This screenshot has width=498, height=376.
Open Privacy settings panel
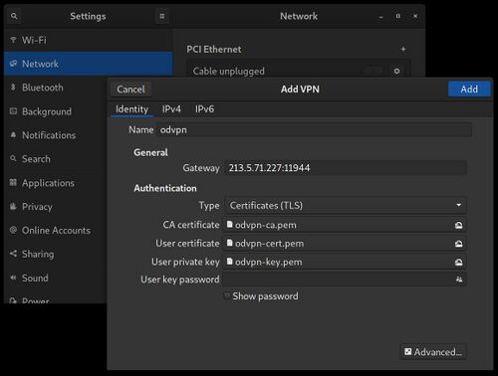(x=56, y=207)
